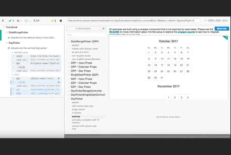The width and height of the screenshot is (231, 155).
Task: Click the eye icon on the TEST click command
Action: point(59,82)
